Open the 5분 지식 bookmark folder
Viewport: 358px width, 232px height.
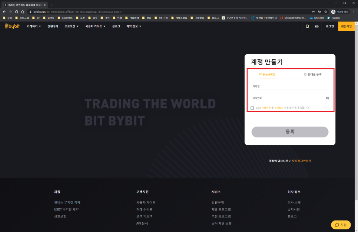(161, 18)
